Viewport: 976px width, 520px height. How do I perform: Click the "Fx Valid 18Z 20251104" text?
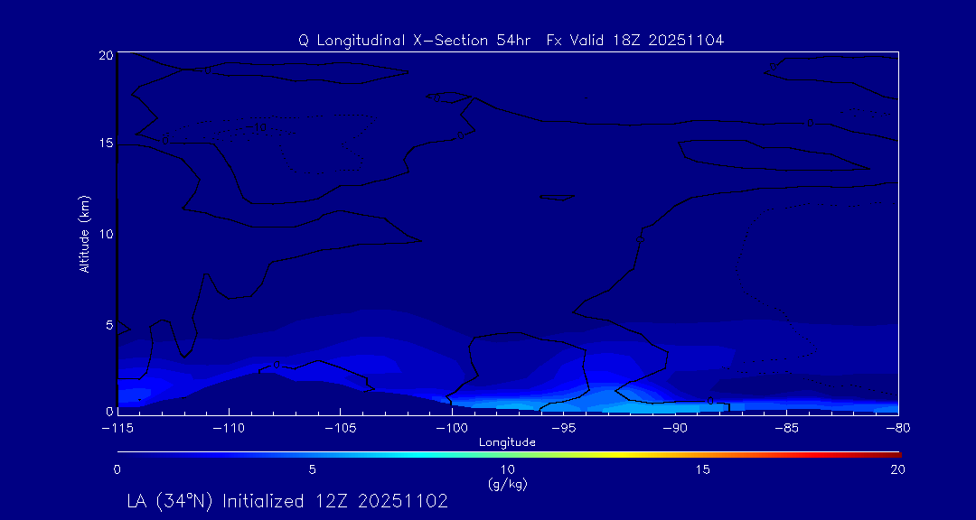635,41
